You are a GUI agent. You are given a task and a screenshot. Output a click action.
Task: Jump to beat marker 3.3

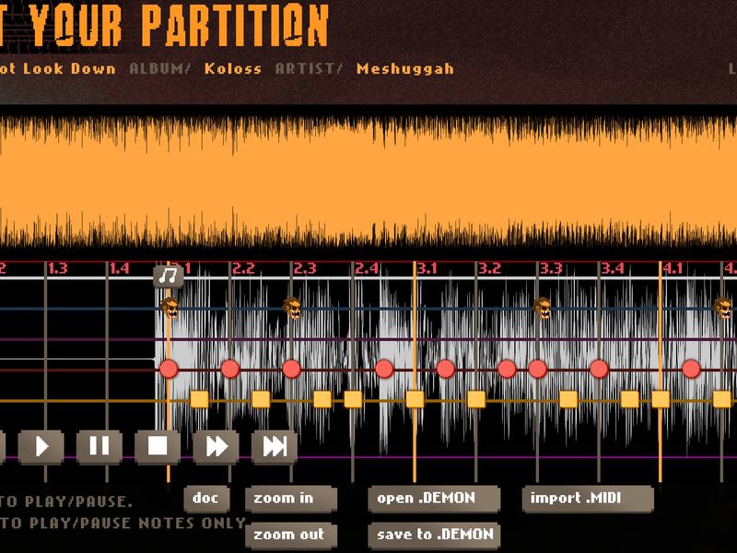551,268
